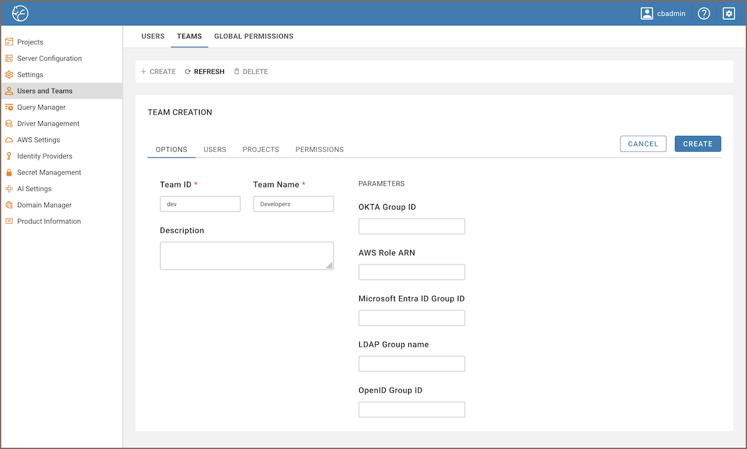The height and width of the screenshot is (449, 747).
Task: Select the Projects tab in Team Creation
Action: click(x=261, y=149)
